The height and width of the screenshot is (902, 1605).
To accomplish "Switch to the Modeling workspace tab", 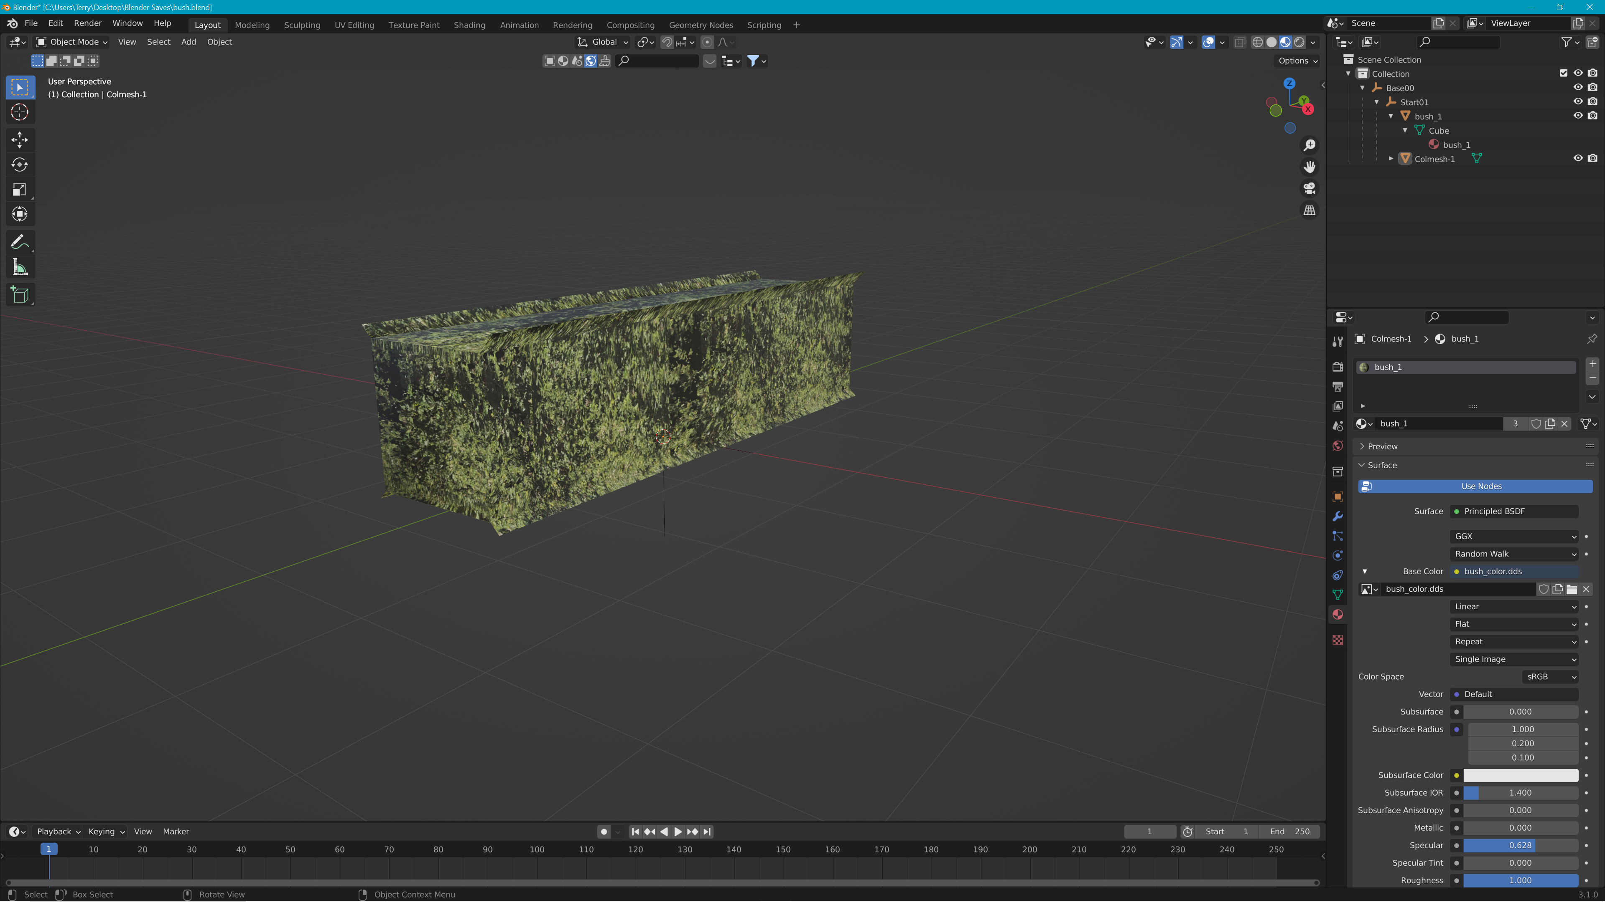I will (x=252, y=25).
